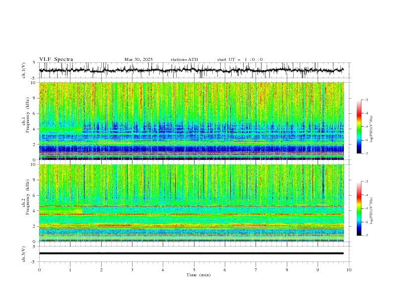Click the upper color scale bar for ch.1
The height and width of the screenshot is (303, 393).
pyautogui.click(x=359, y=127)
